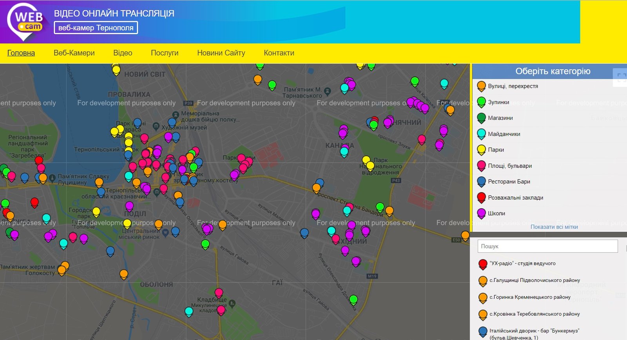The width and height of the screenshot is (627, 340).
Task: Focus the Пошук search field
Action: (547, 246)
